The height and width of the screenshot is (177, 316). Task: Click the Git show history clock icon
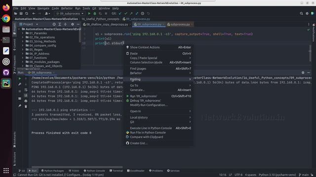143,13
